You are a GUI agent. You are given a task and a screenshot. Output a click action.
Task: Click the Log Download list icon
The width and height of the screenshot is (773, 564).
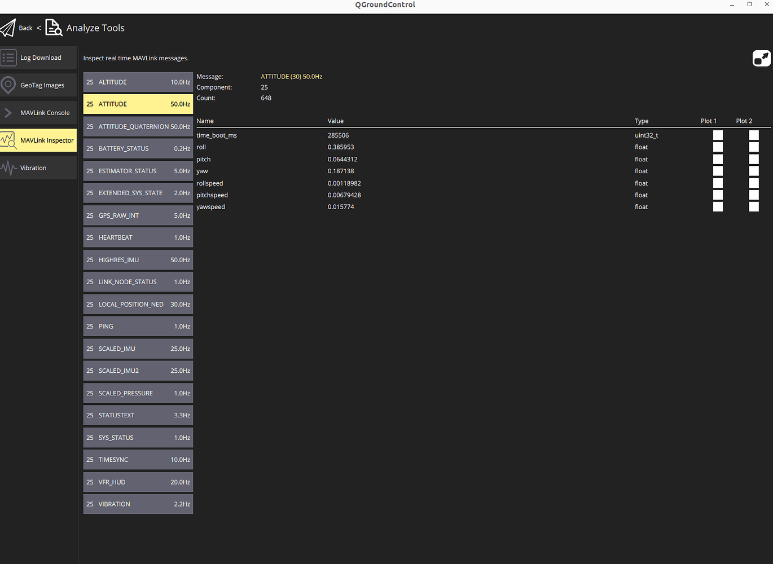pos(8,58)
